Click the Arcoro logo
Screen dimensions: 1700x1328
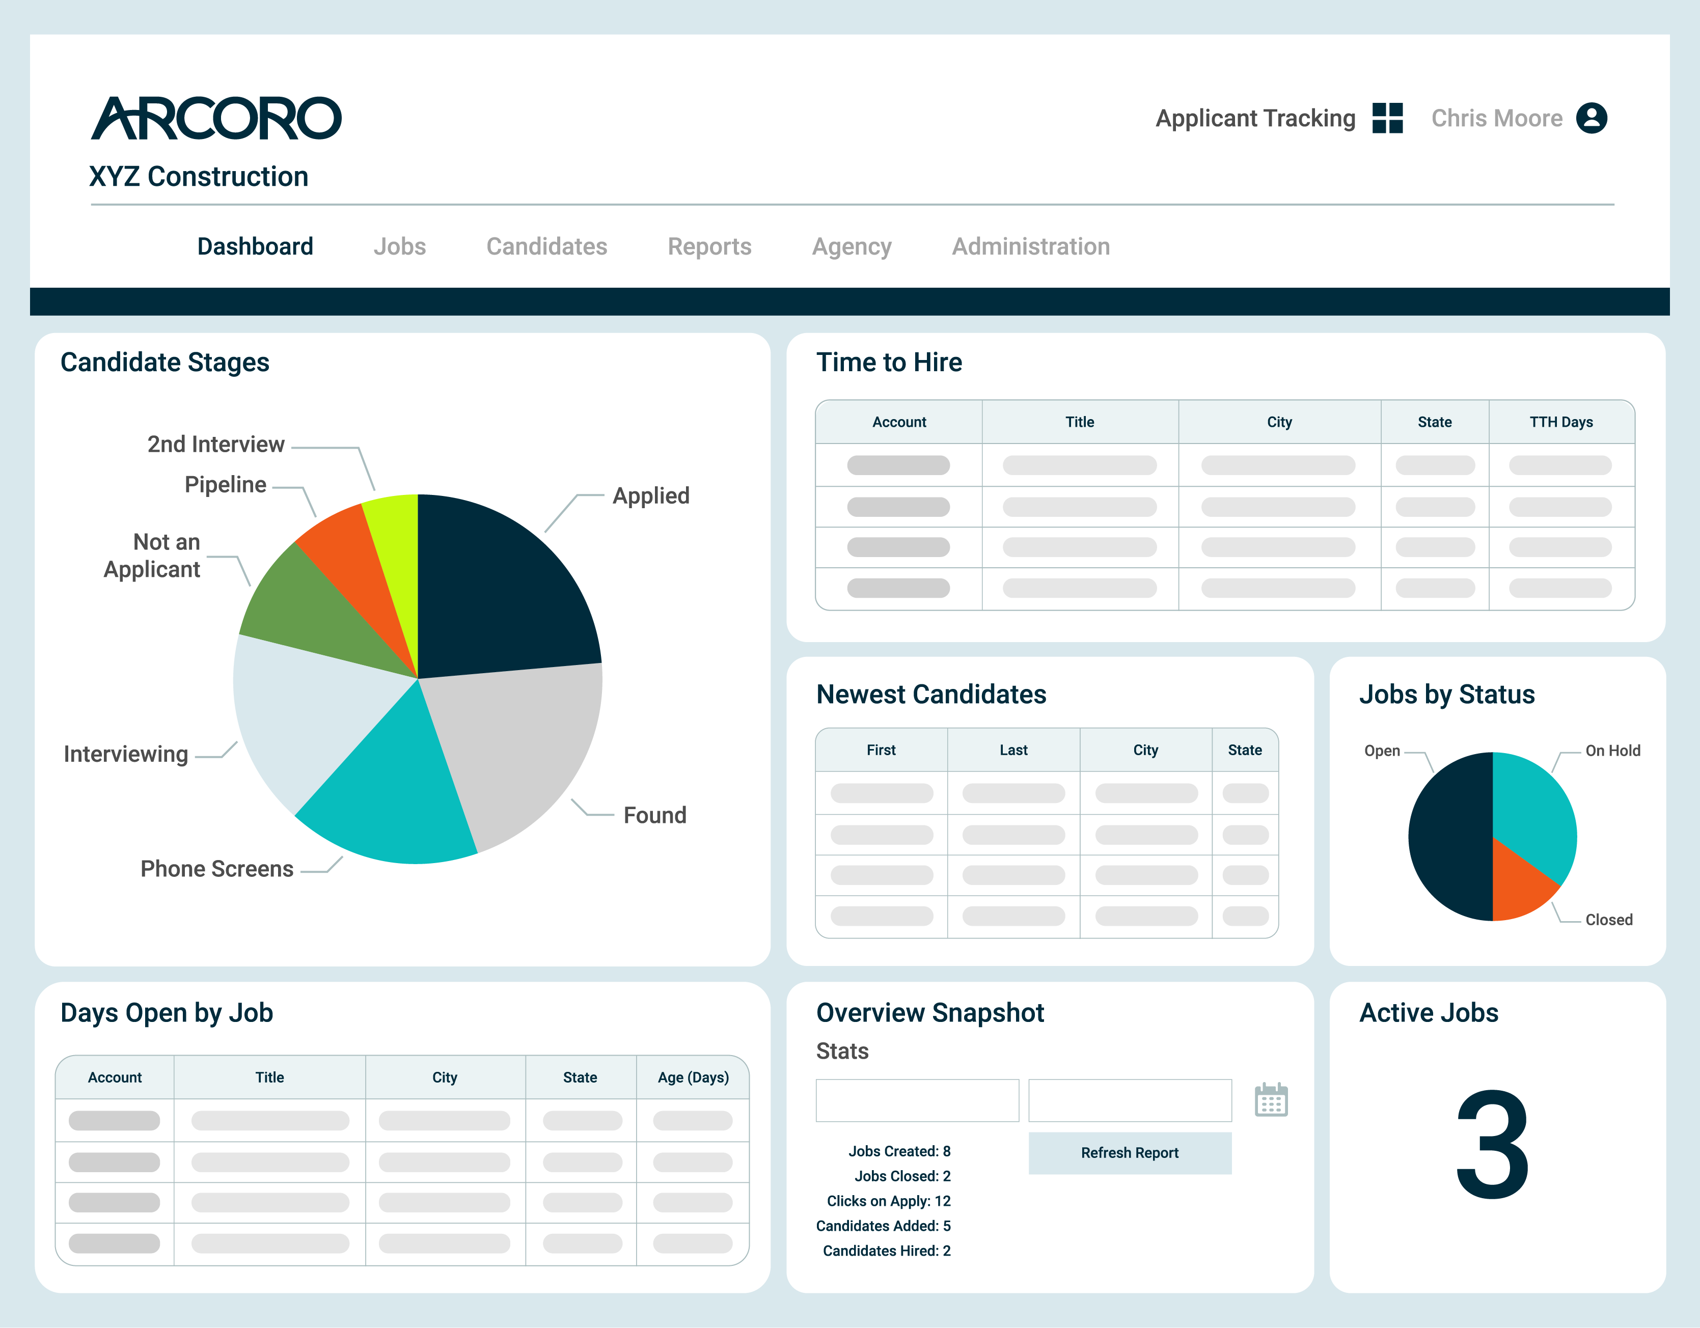click(x=216, y=119)
